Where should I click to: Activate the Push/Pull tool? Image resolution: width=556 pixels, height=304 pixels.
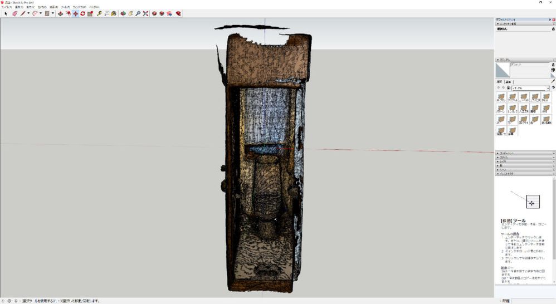tap(60, 13)
